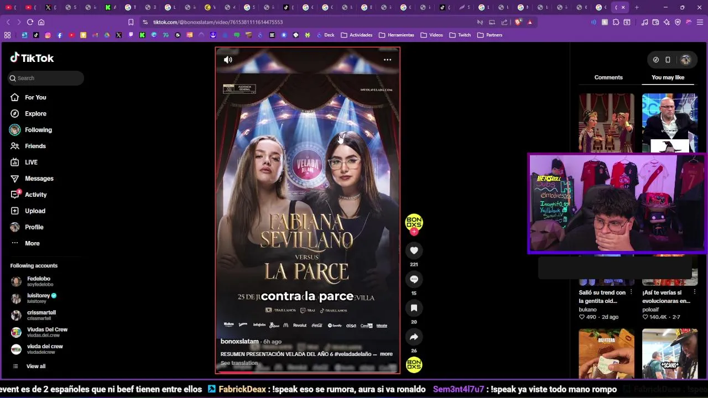708x398 pixels.
Task: Open comments using the speech bubble icon
Action: [x=414, y=279]
